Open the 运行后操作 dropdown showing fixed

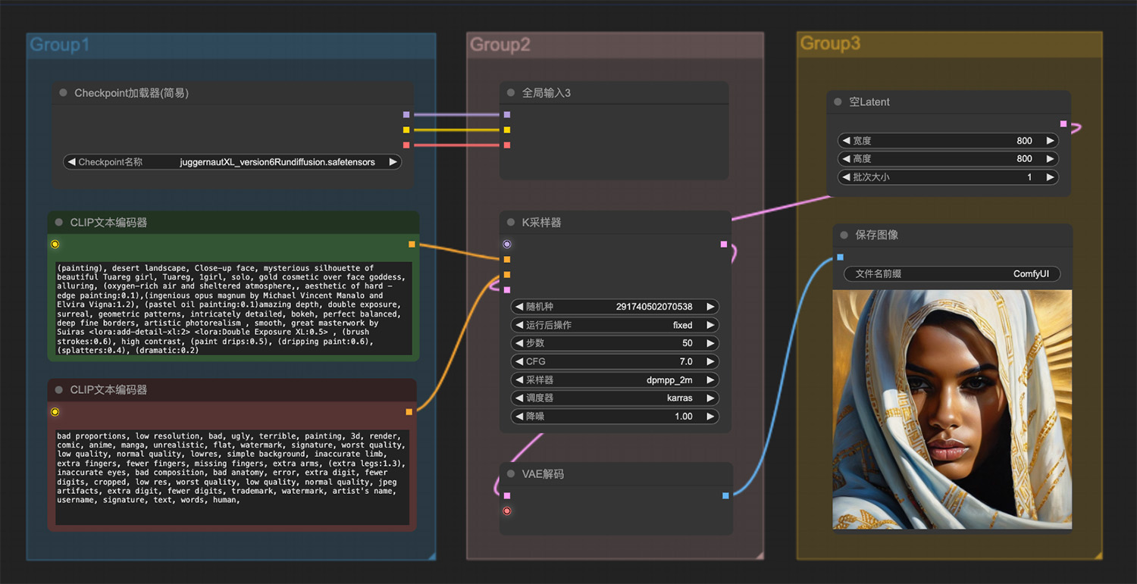615,325
